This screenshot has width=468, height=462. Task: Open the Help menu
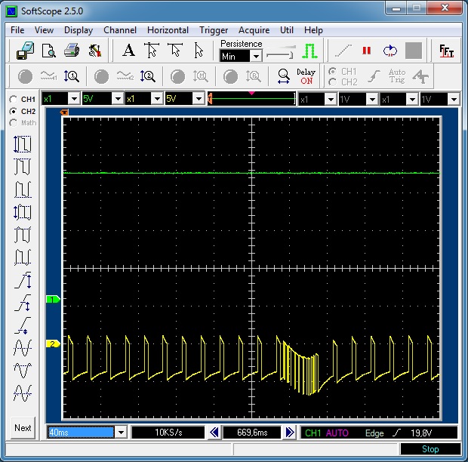tap(313, 30)
